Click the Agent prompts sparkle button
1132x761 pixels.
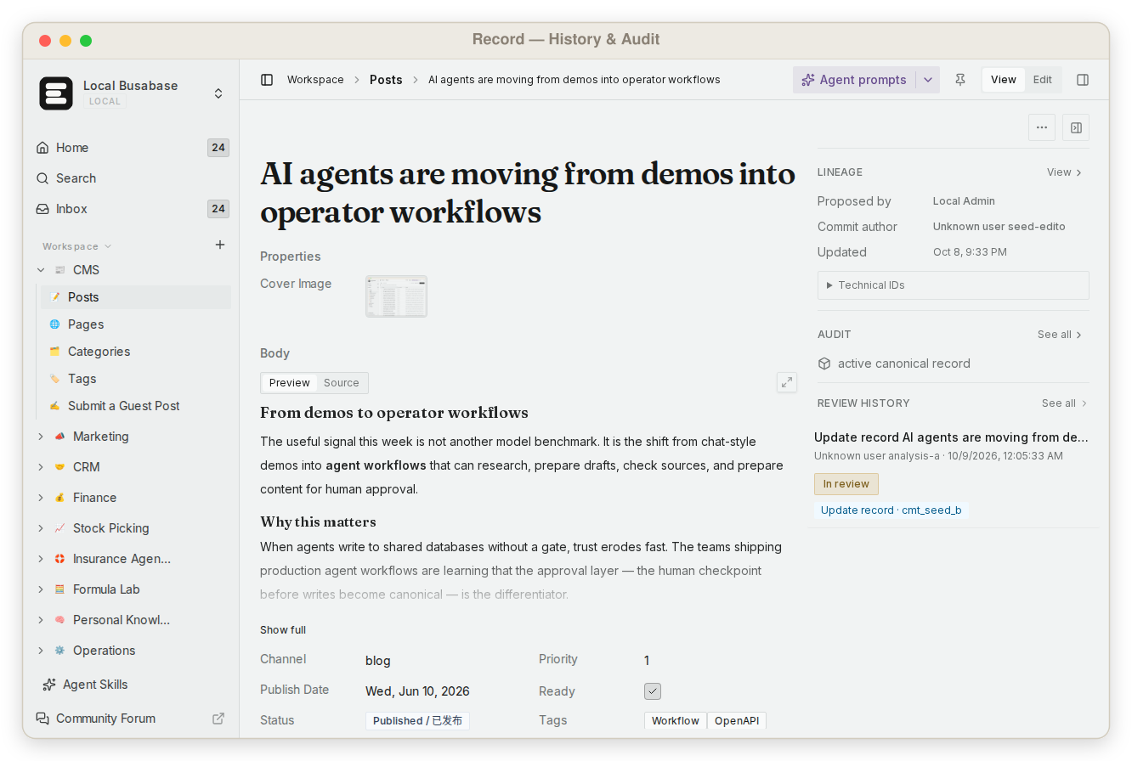click(854, 80)
